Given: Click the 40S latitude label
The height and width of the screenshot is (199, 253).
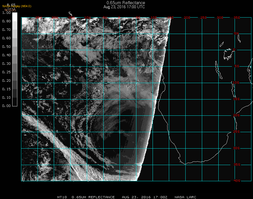Looking at the screenshot, I should [x=237, y=181].
